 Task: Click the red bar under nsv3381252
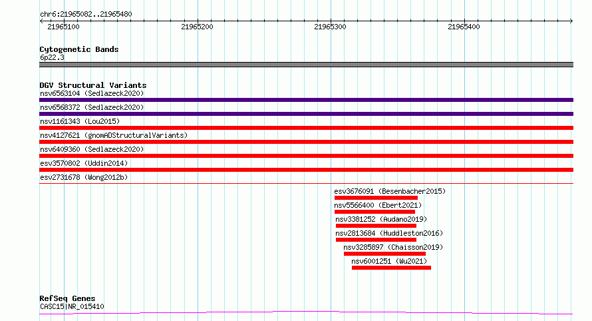click(376, 226)
